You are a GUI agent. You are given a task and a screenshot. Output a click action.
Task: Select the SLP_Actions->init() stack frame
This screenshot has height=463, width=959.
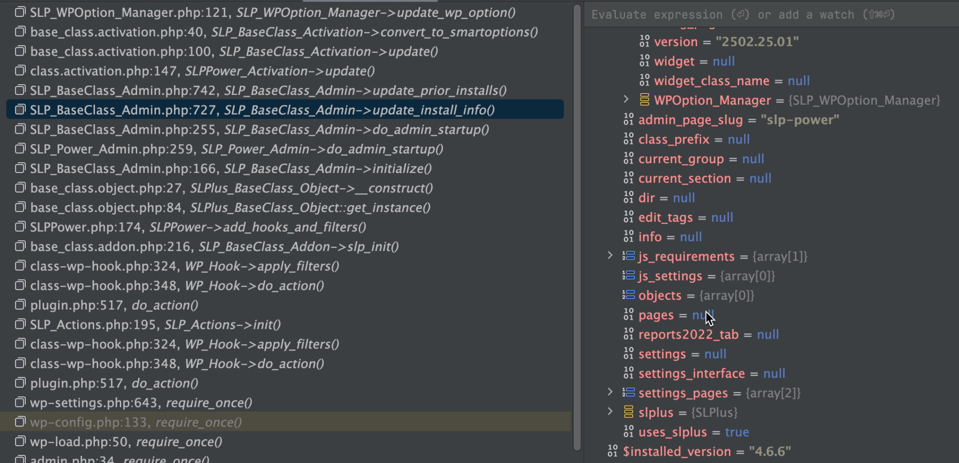[155, 325]
